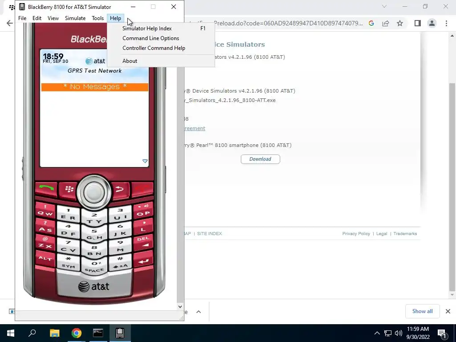The width and height of the screenshot is (456, 342).
Task: Toggle Chrome side panel icon
Action: pyautogui.click(x=418, y=23)
